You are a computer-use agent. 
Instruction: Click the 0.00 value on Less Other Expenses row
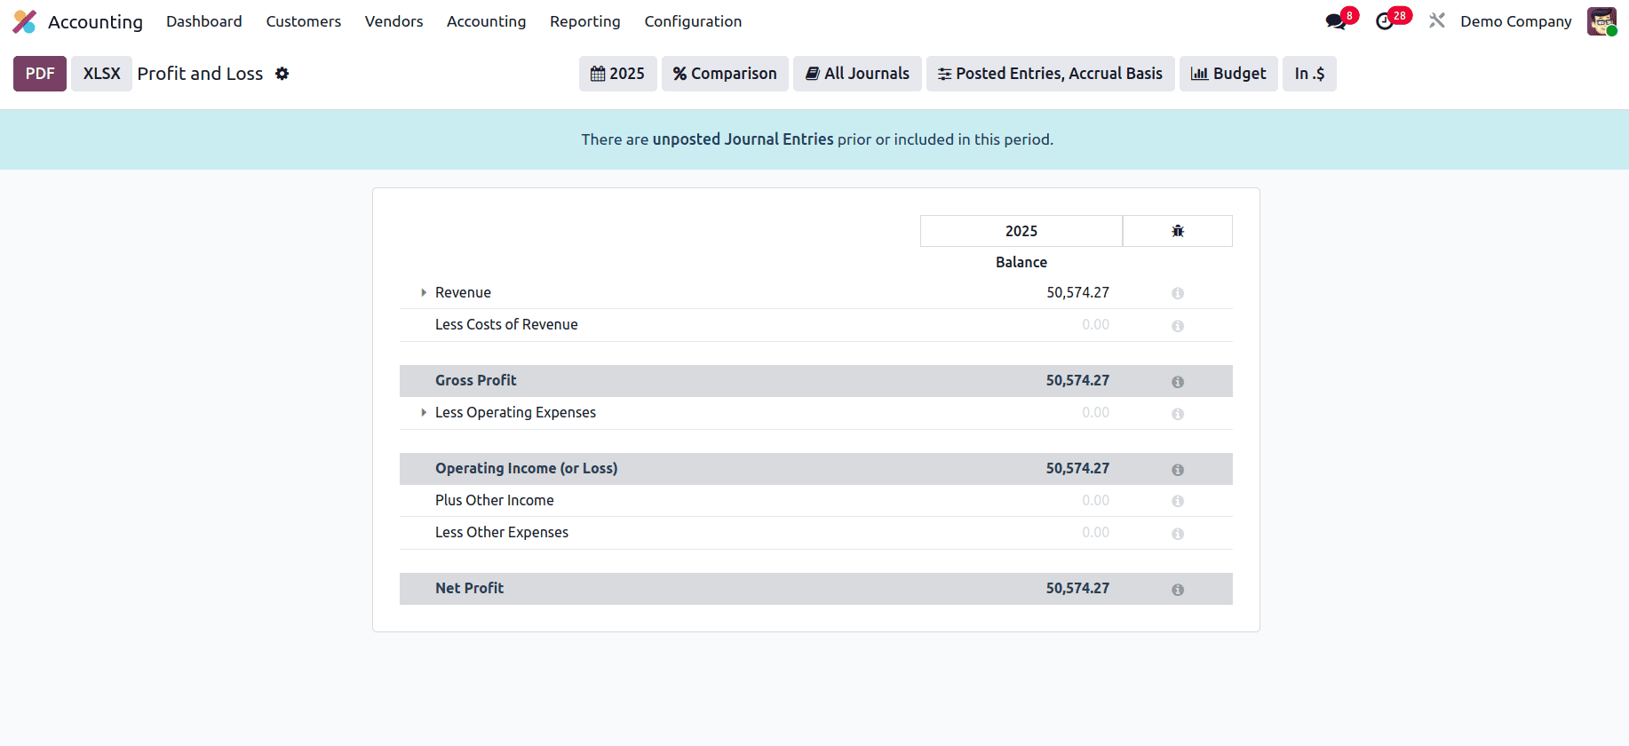[x=1095, y=532]
